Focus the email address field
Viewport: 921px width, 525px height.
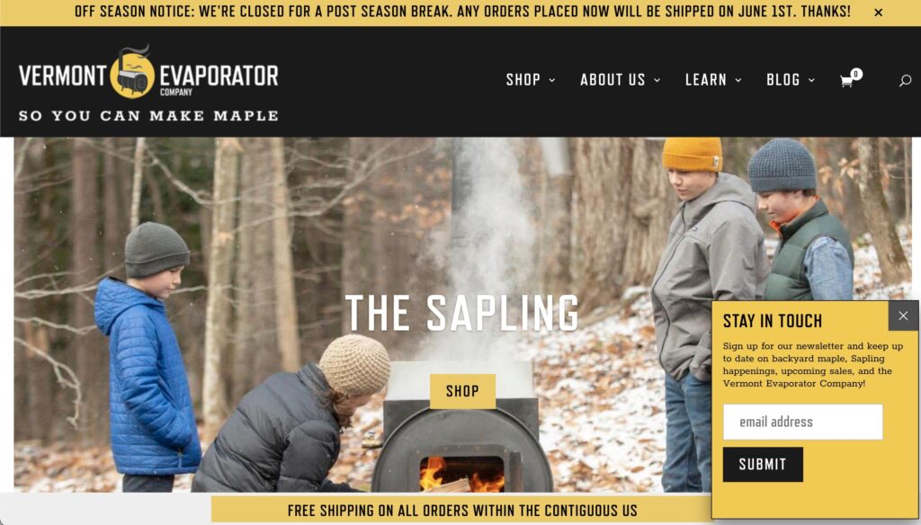[x=803, y=422]
